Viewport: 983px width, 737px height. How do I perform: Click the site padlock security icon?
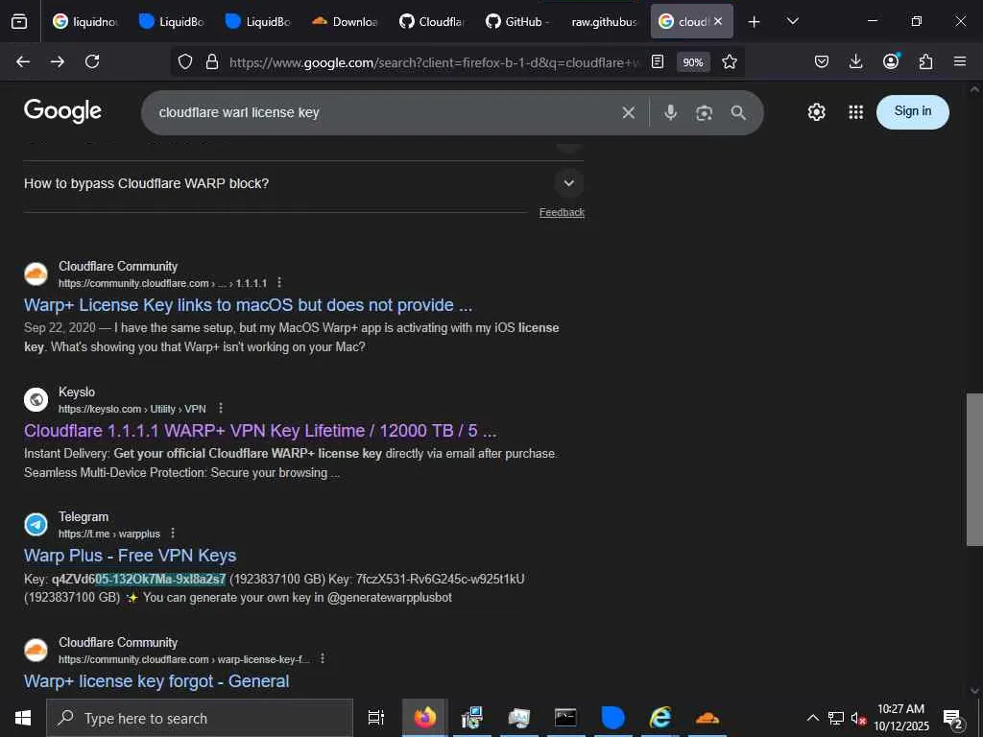(212, 61)
